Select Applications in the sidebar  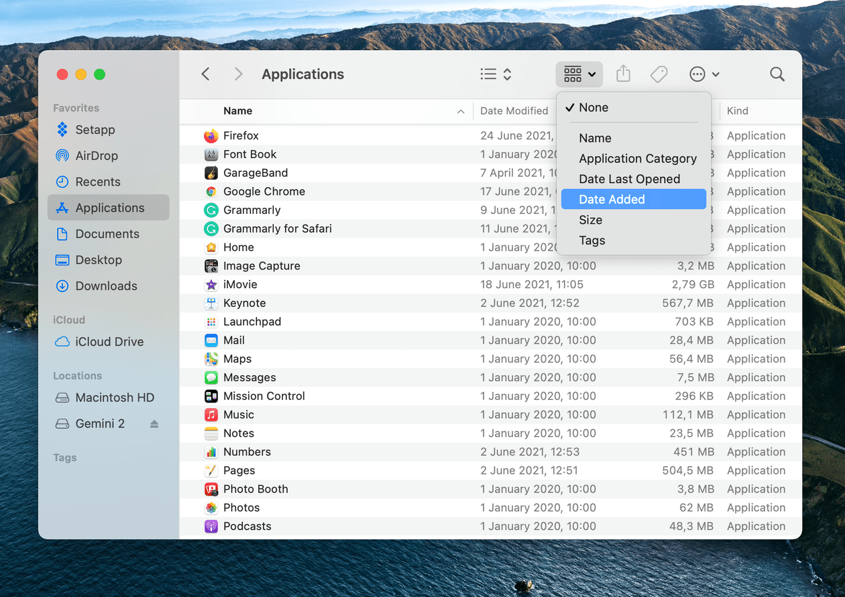(108, 208)
